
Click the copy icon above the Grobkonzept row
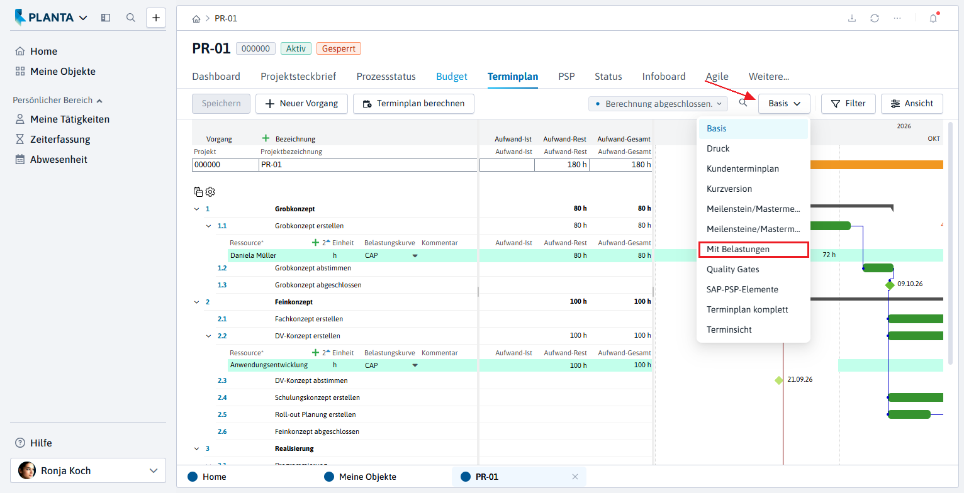coord(198,192)
